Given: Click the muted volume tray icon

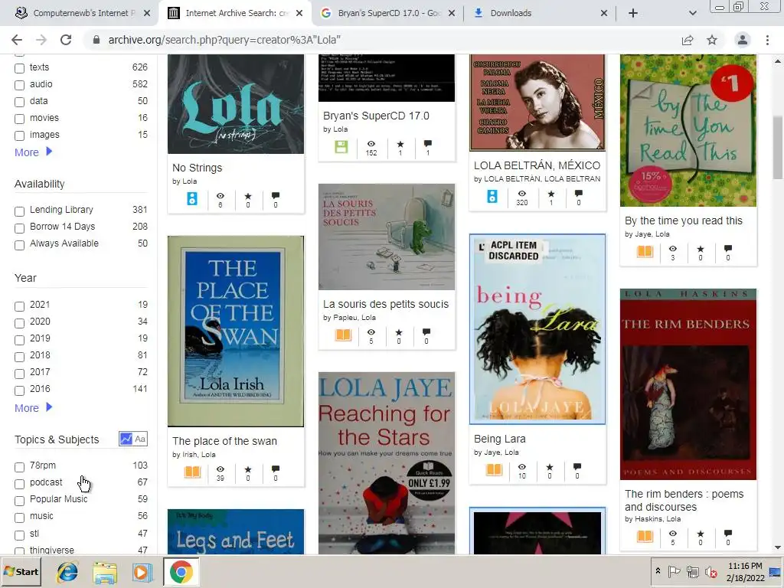Looking at the screenshot, I should pos(710,572).
